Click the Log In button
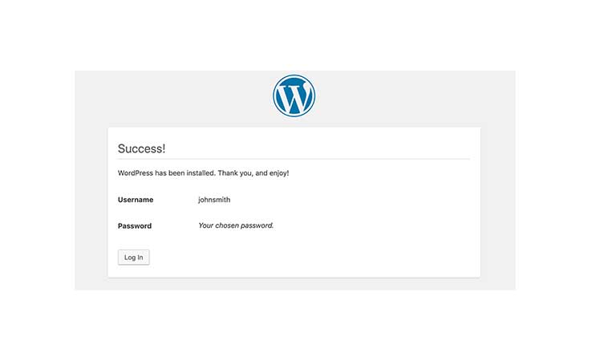This screenshot has width=616, height=361. click(134, 258)
